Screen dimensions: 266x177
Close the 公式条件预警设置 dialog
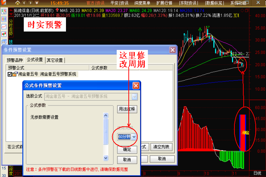click(x=136, y=86)
